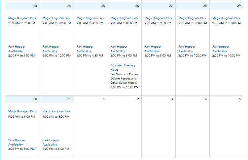Open Extended Evening Hours link

pos(123,68)
